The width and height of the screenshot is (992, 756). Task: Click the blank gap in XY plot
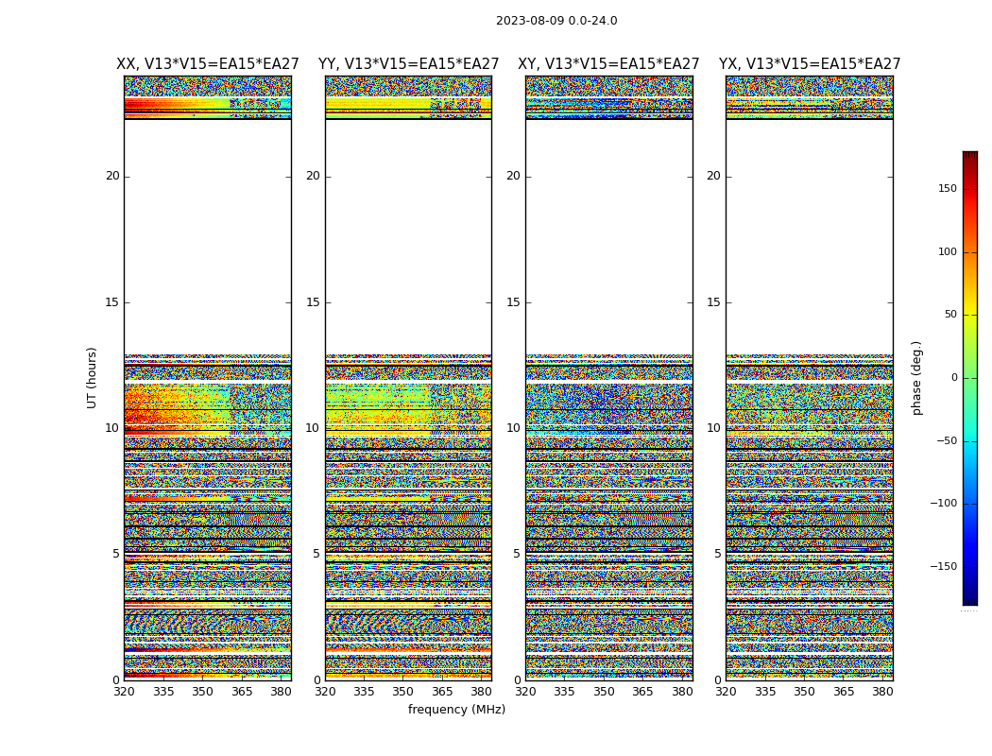point(609,236)
